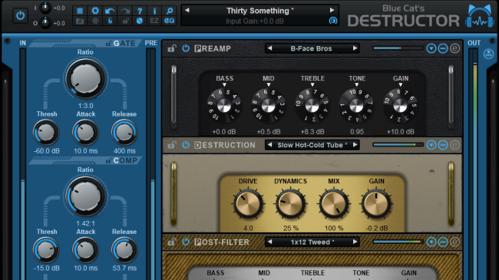Select next Preamp preset arrow
499x280 pixels.
coord(355,48)
